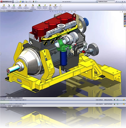The height and width of the screenshot is (128, 126).
Task: Select the Mate tool
Action: [9, 6]
